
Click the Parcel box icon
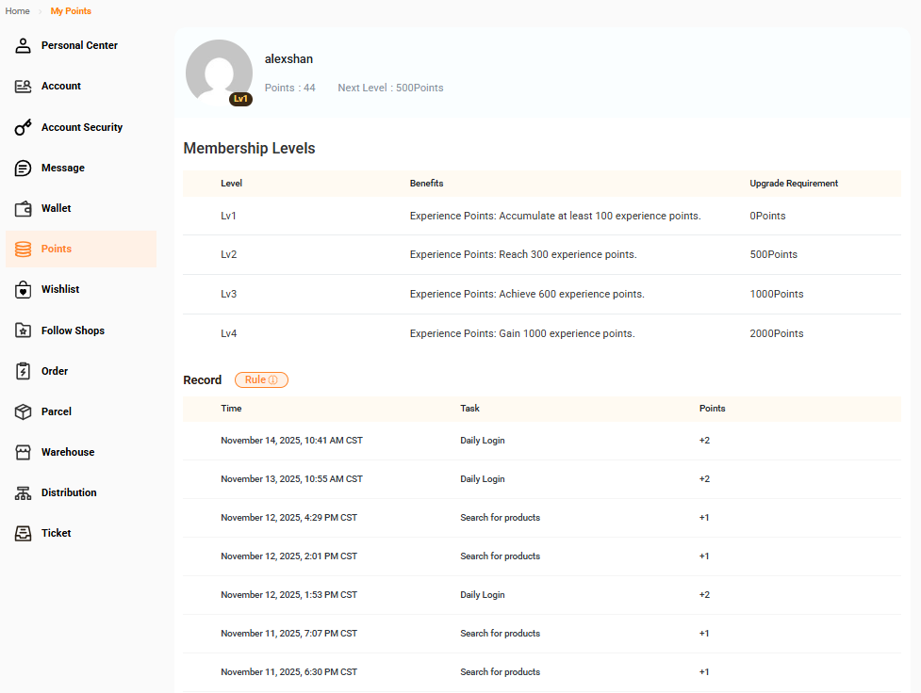tap(24, 411)
